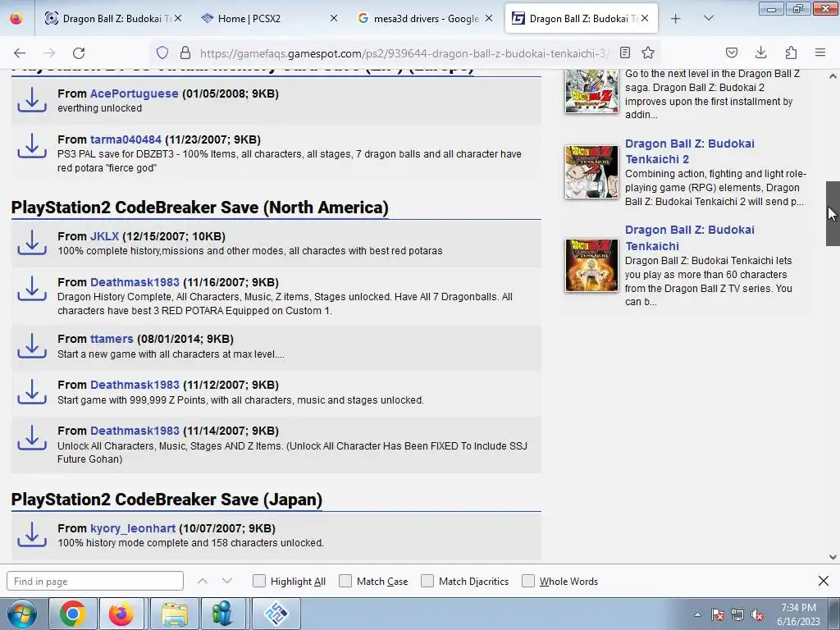
Task: Open the Dragon Ball Z: Budokai Tenkaichi link
Action: [689, 238]
